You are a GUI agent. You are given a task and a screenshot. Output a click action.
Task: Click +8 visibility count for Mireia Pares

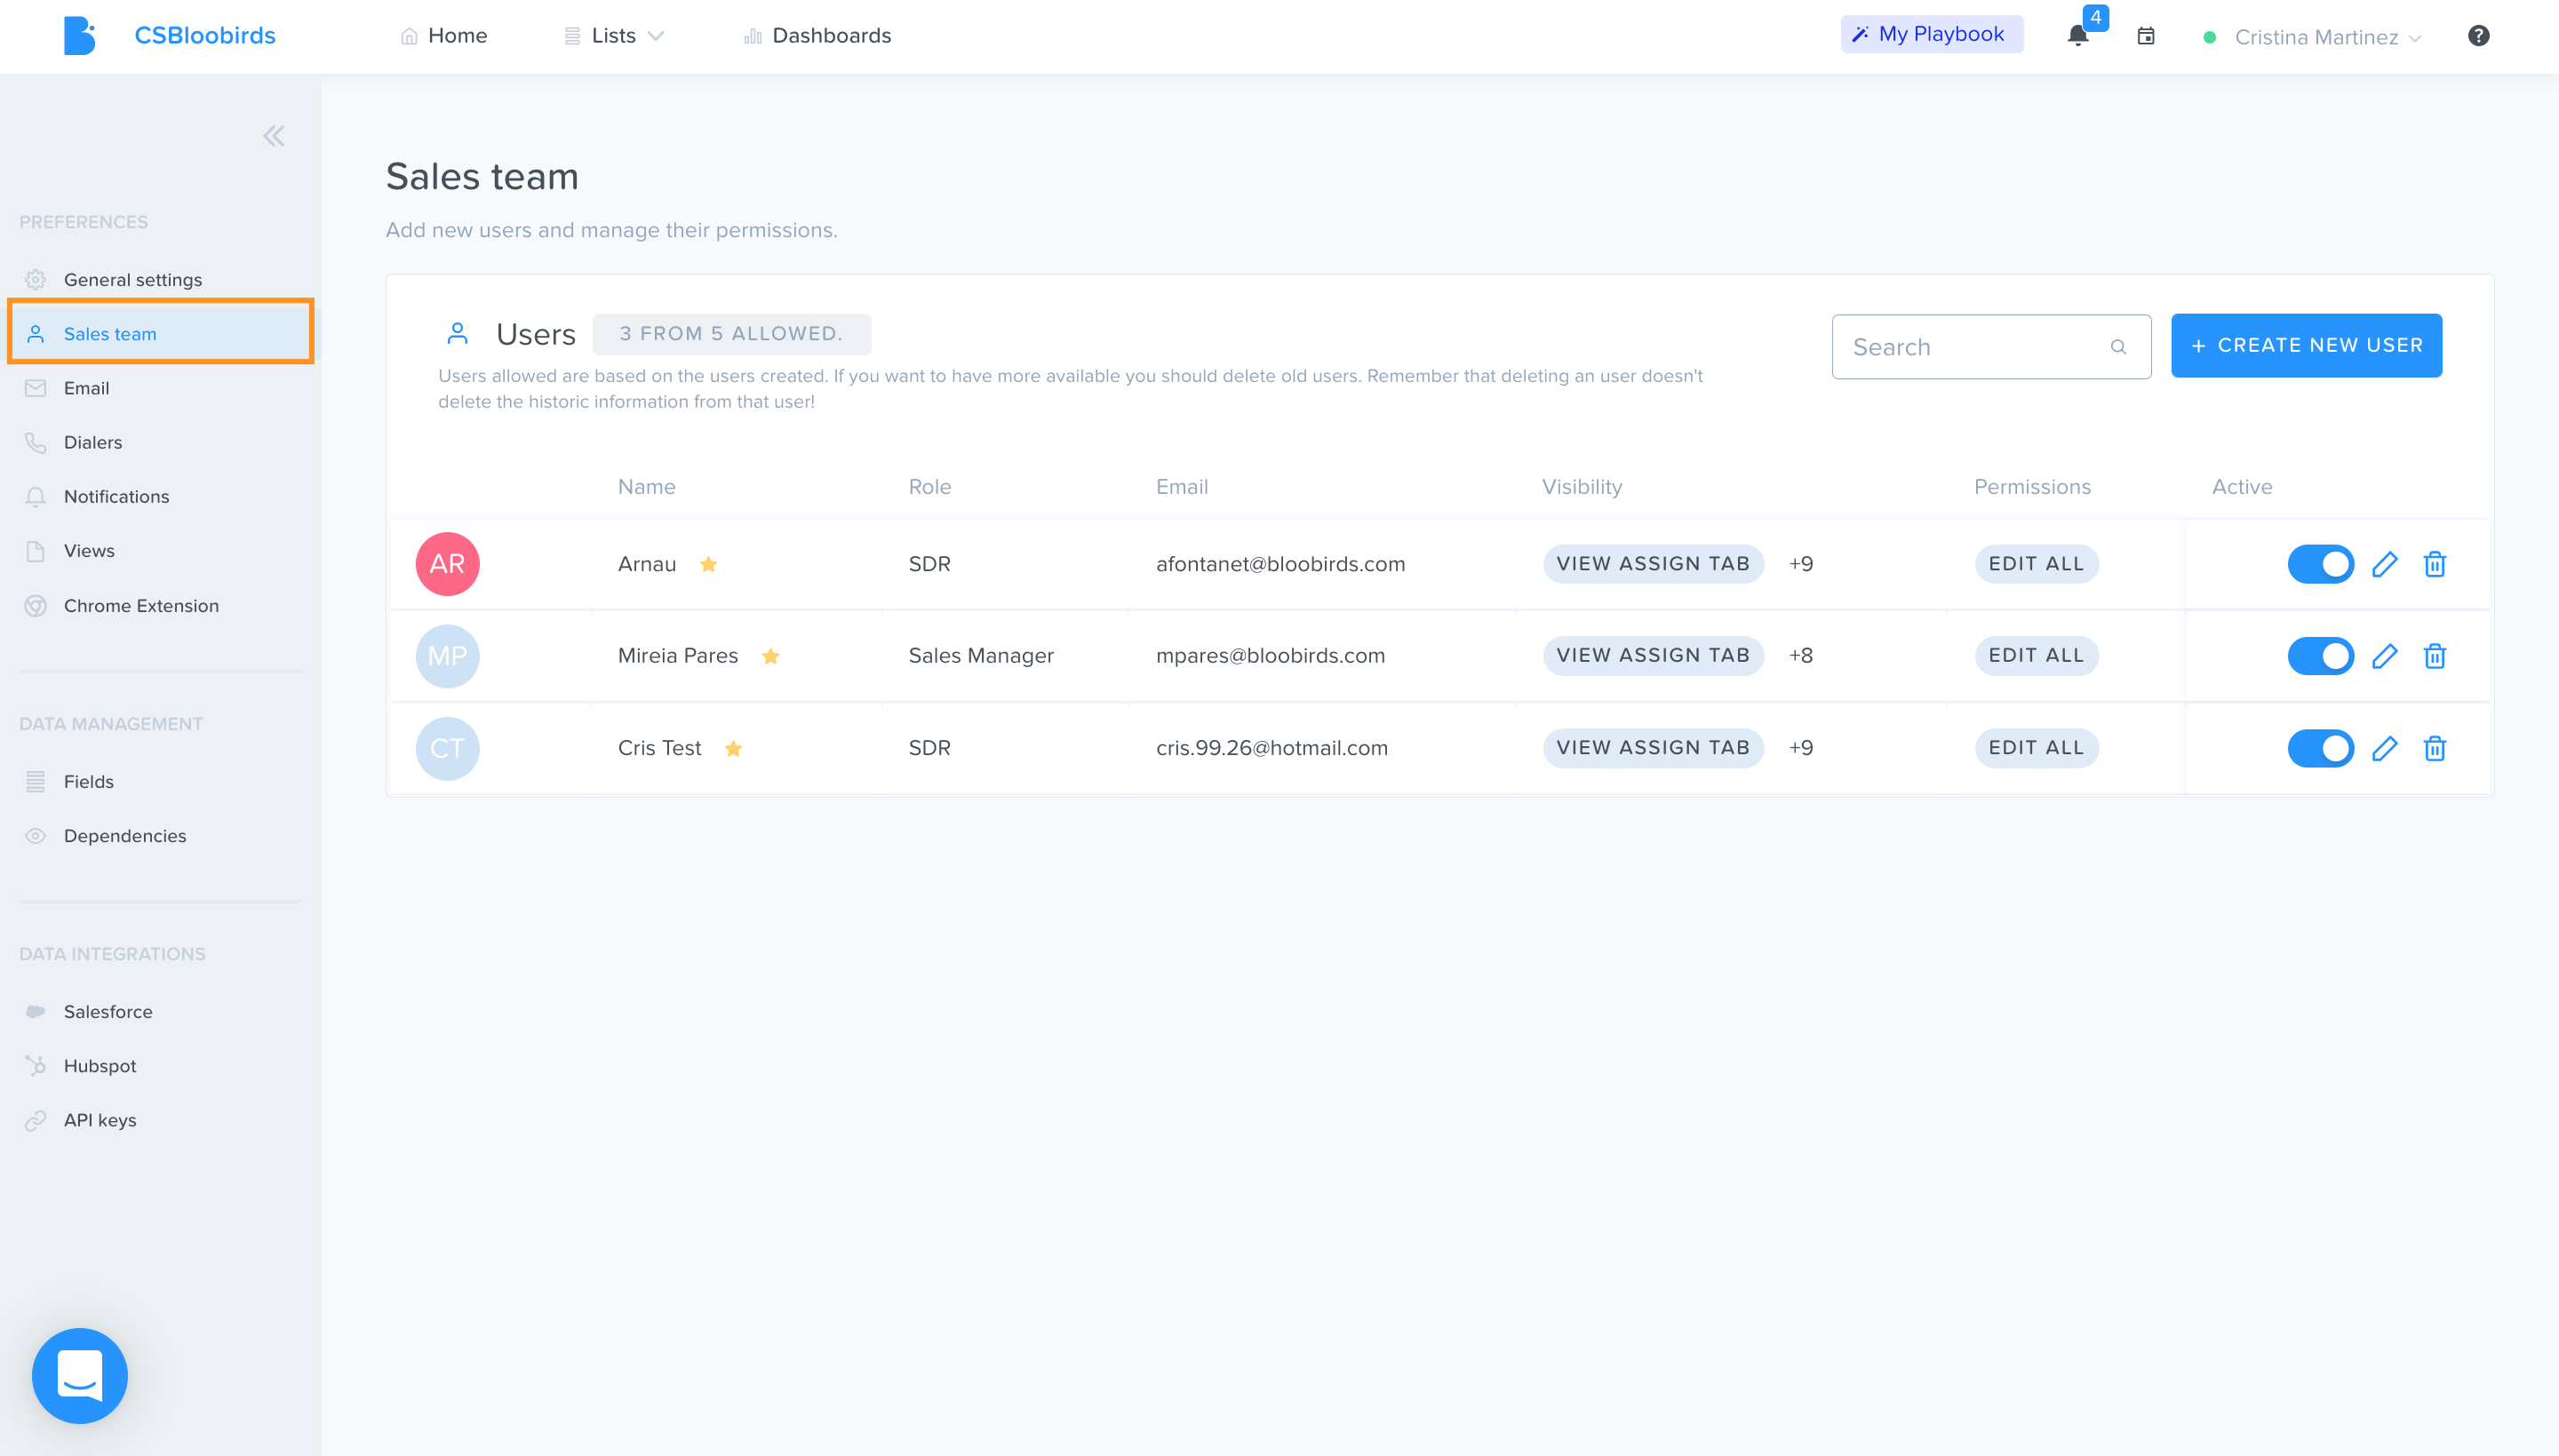[x=1800, y=656]
